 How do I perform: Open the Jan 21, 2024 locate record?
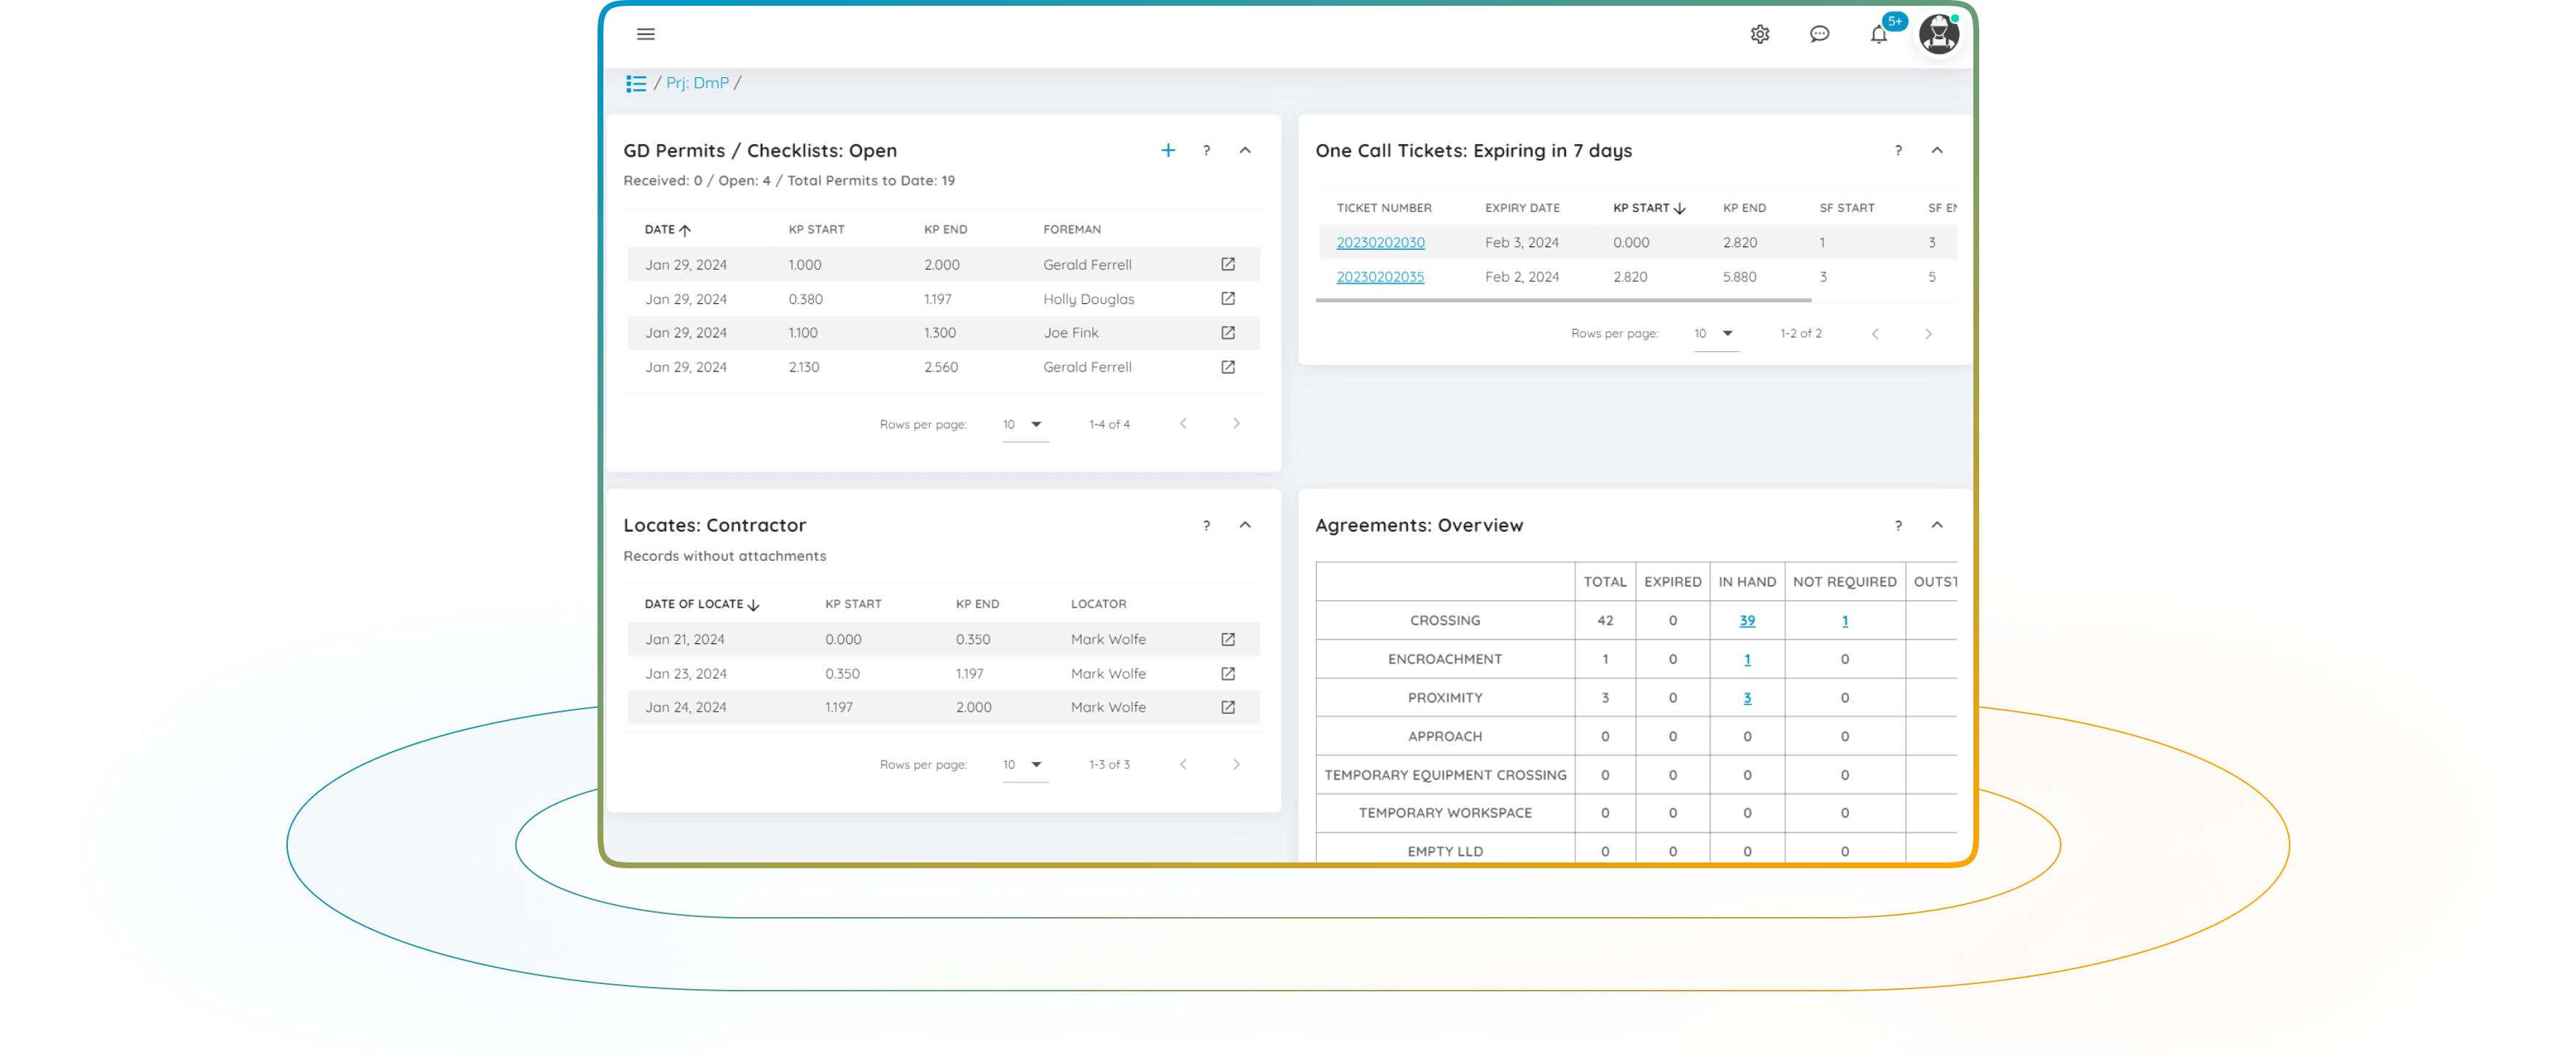click(x=1228, y=639)
